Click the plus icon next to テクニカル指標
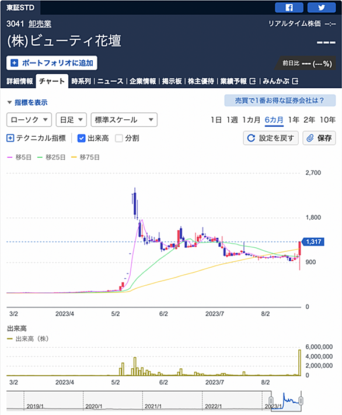Image resolution: width=342 pixels, height=415 pixels. [x=10, y=138]
